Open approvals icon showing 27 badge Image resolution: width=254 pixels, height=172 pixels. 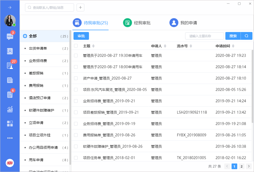click(10, 66)
